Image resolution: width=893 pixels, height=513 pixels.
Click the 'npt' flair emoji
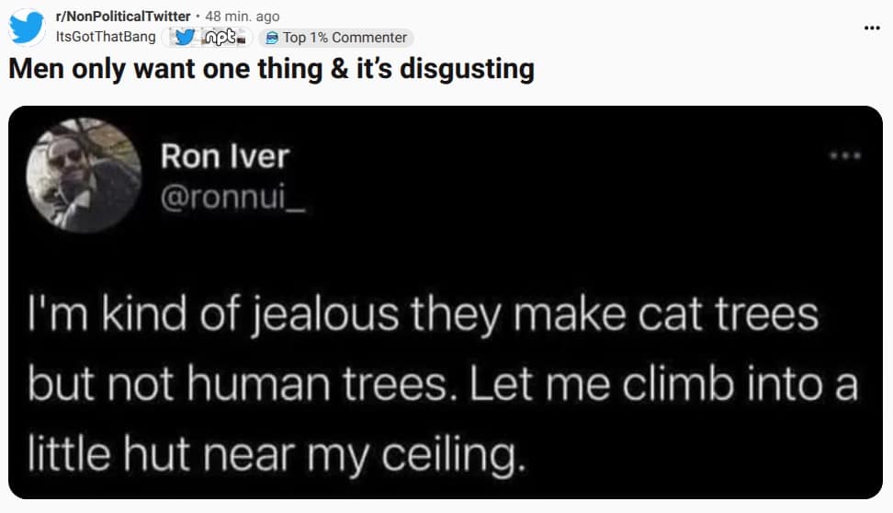click(220, 38)
